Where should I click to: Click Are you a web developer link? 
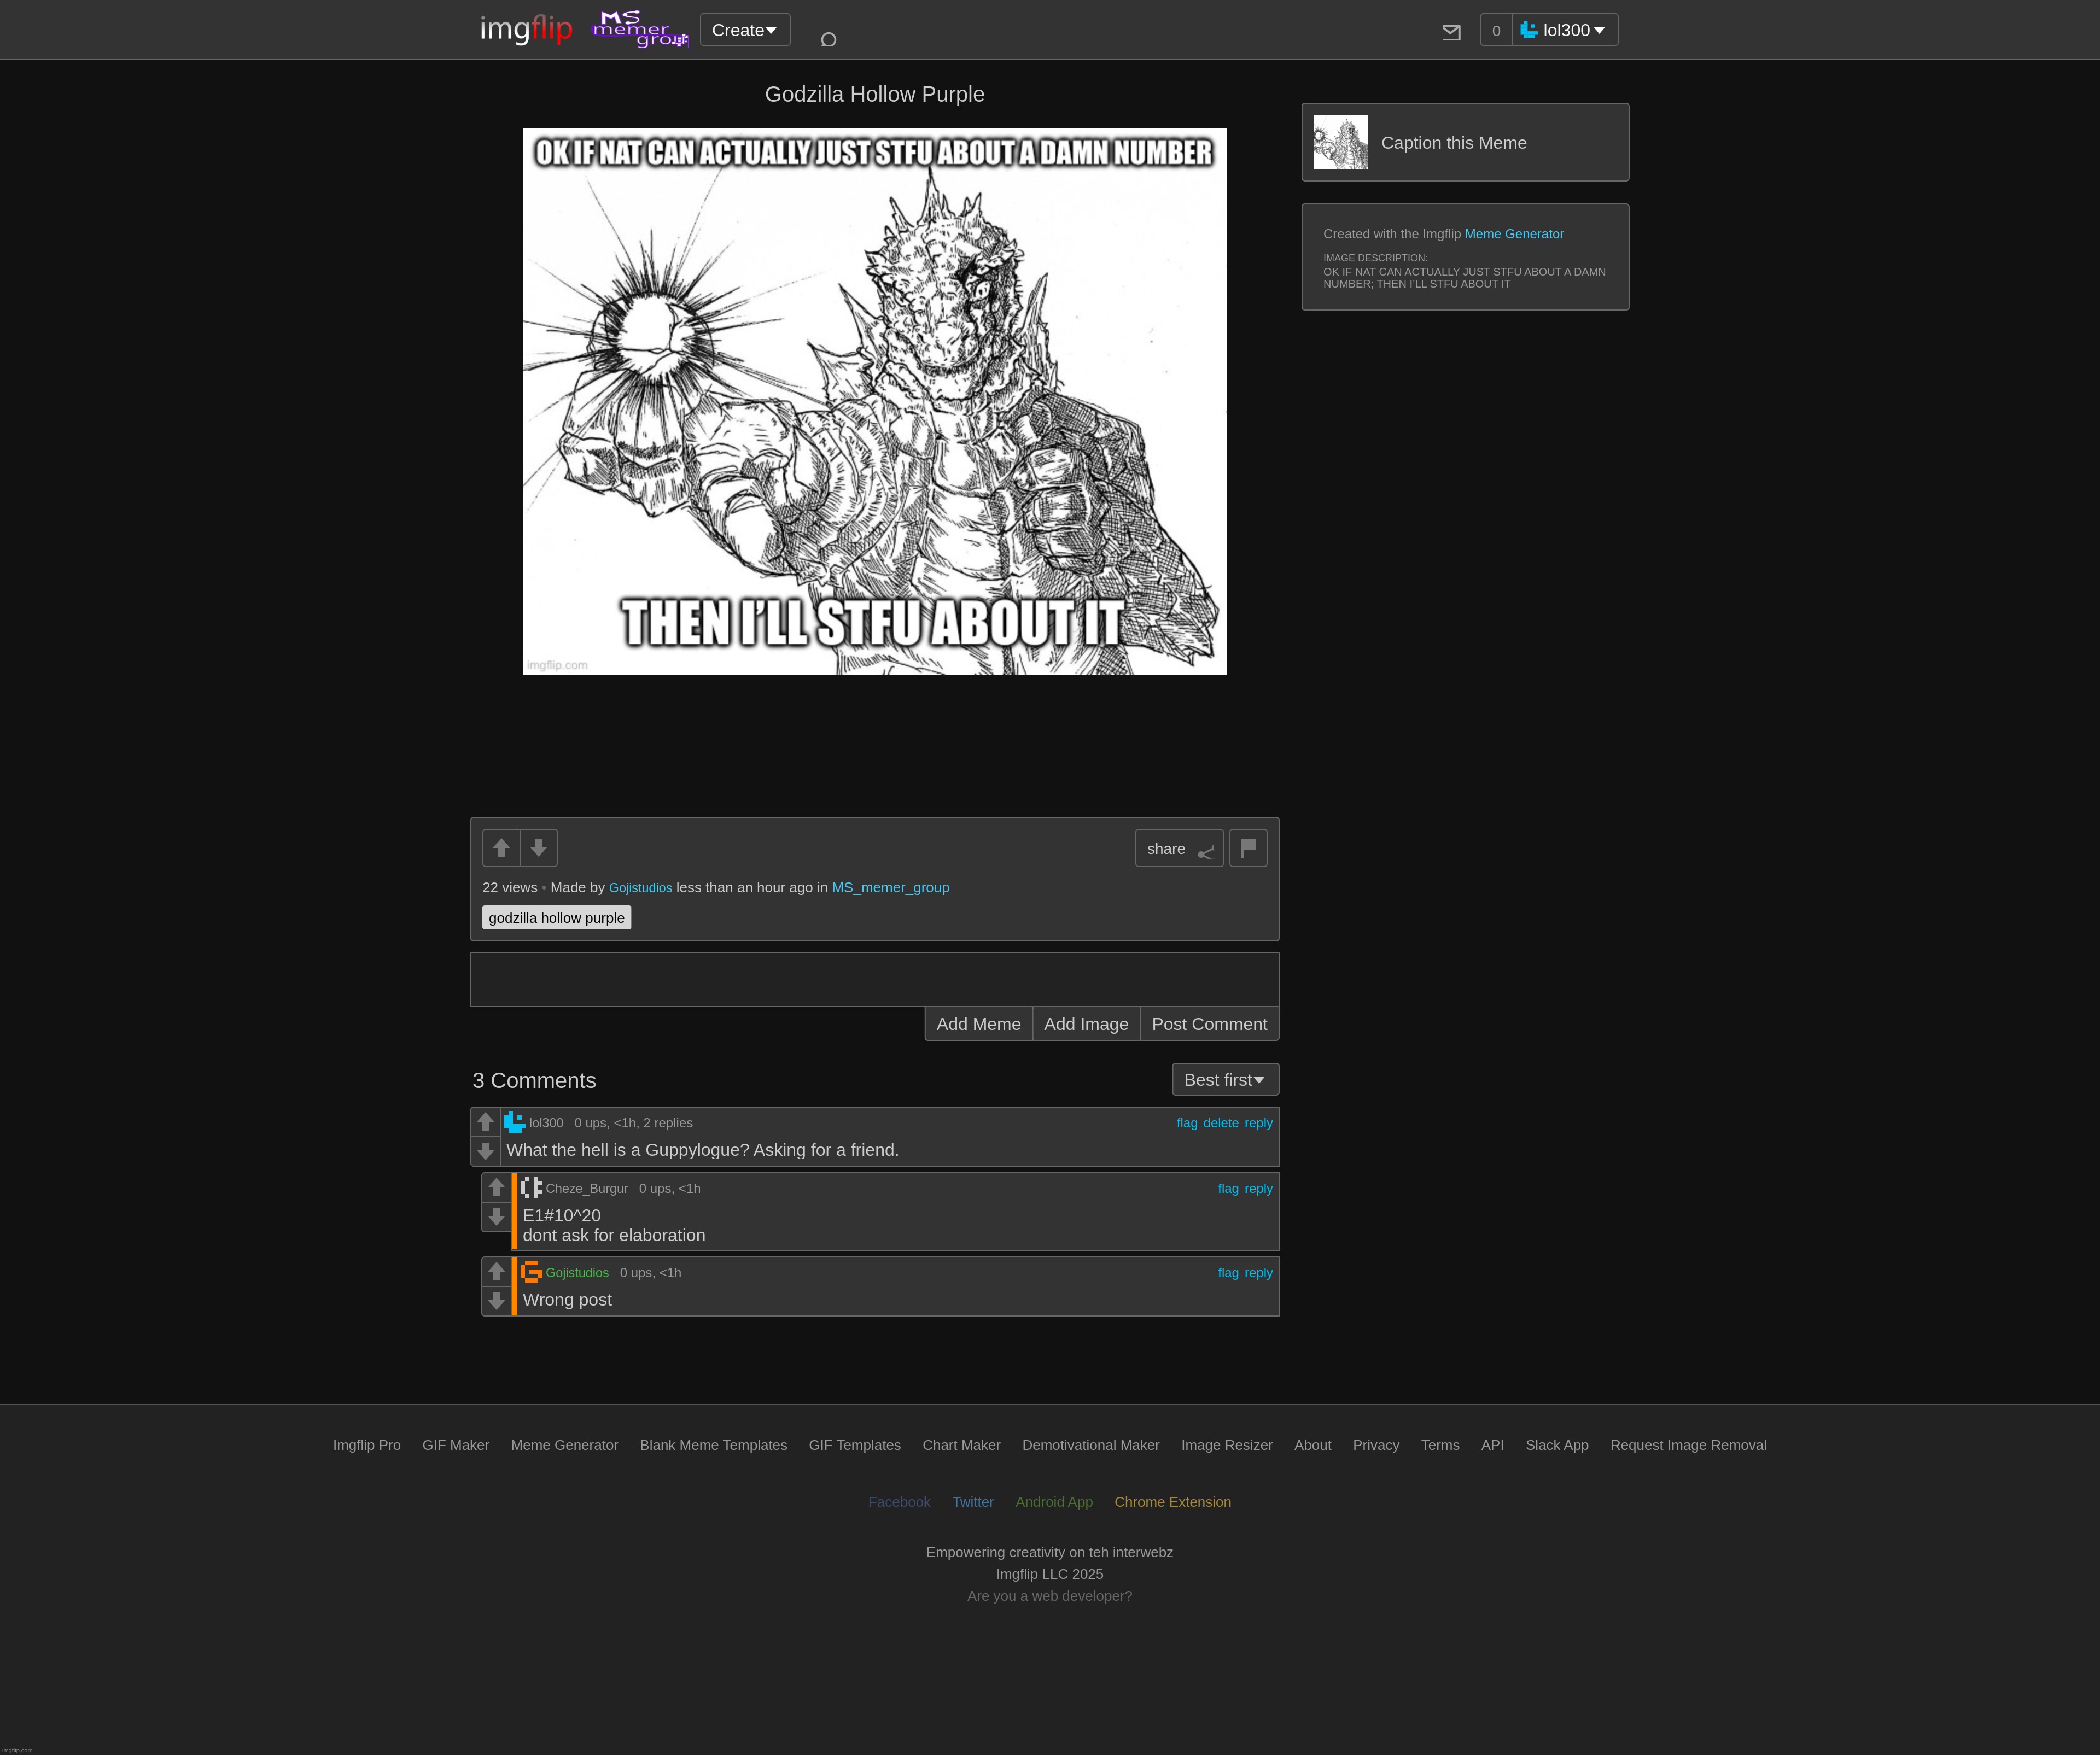[1050, 1596]
